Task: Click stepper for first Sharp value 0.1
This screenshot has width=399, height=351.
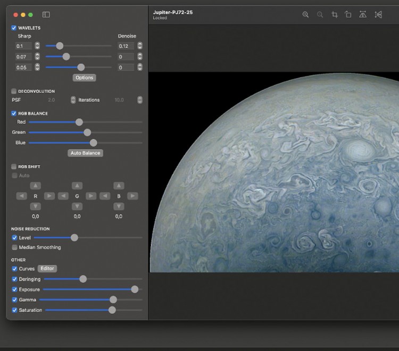Action: tap(37, 46)
